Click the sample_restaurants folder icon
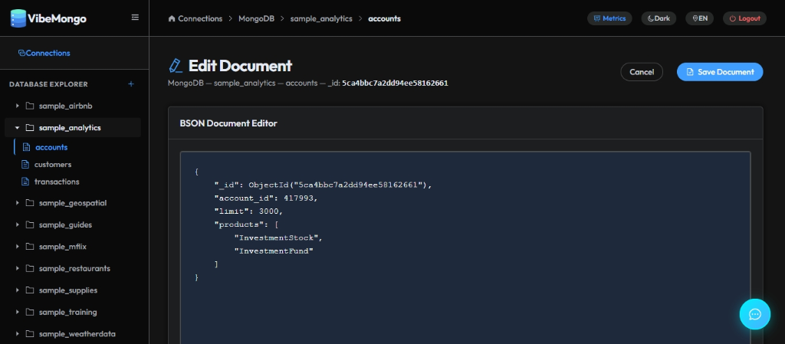 click(30, 268)
